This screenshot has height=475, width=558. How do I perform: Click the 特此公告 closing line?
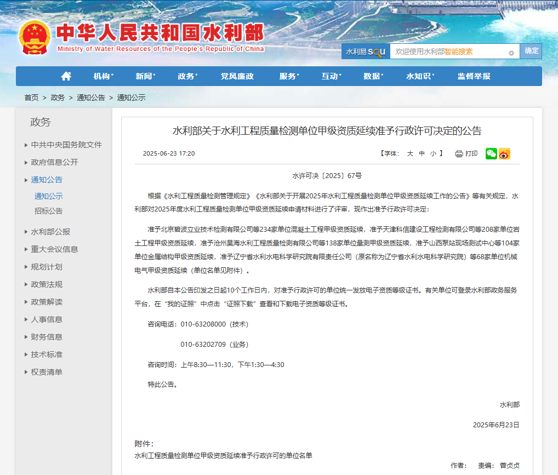163,385
